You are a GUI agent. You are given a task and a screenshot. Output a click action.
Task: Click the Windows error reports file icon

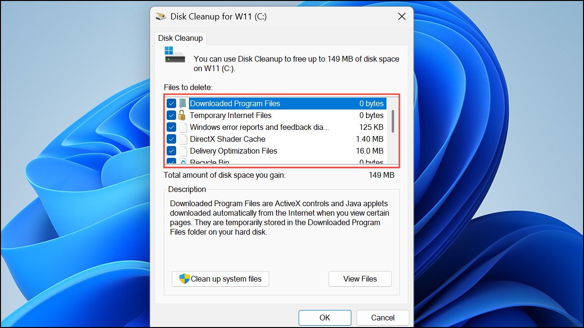pyautogui.click(x=183, y=127)
